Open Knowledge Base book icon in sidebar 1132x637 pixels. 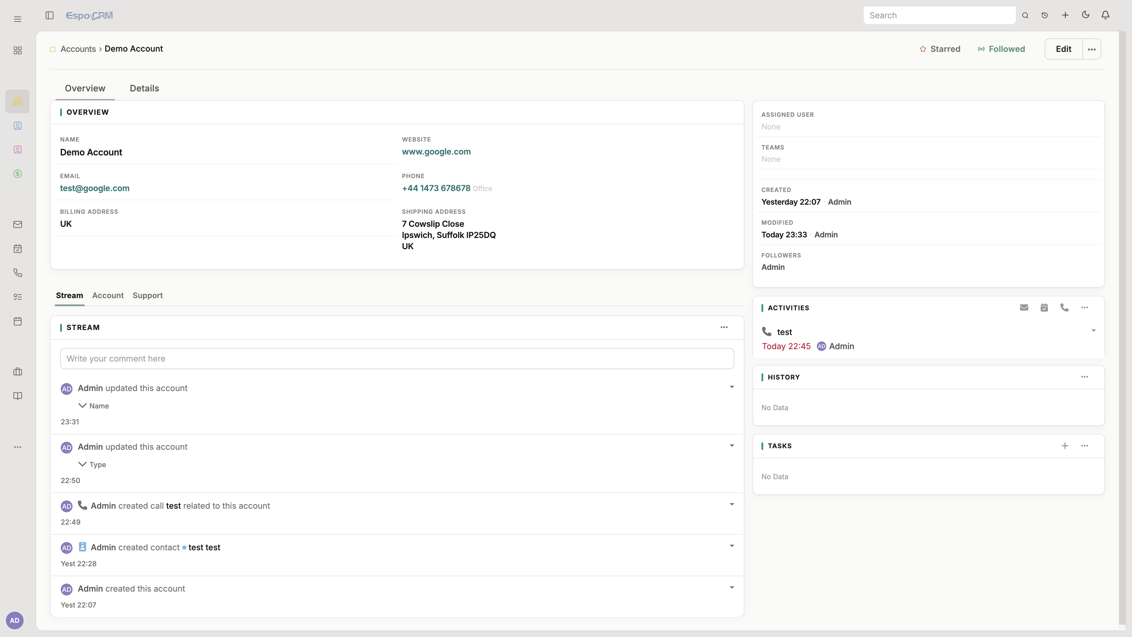tap(18, 396)
